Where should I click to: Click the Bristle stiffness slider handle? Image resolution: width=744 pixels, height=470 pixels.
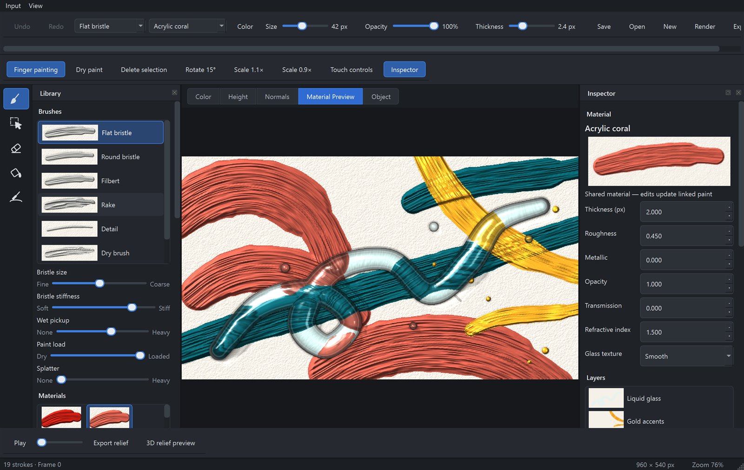pos(132,307)
